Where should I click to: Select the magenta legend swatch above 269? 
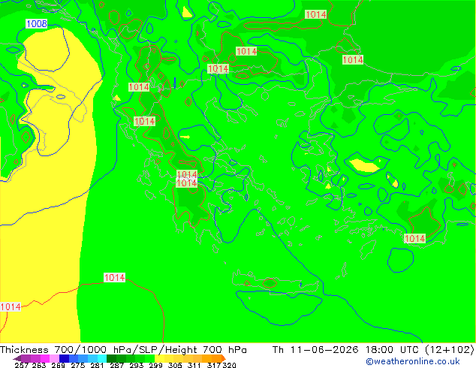tap(44, 358)
